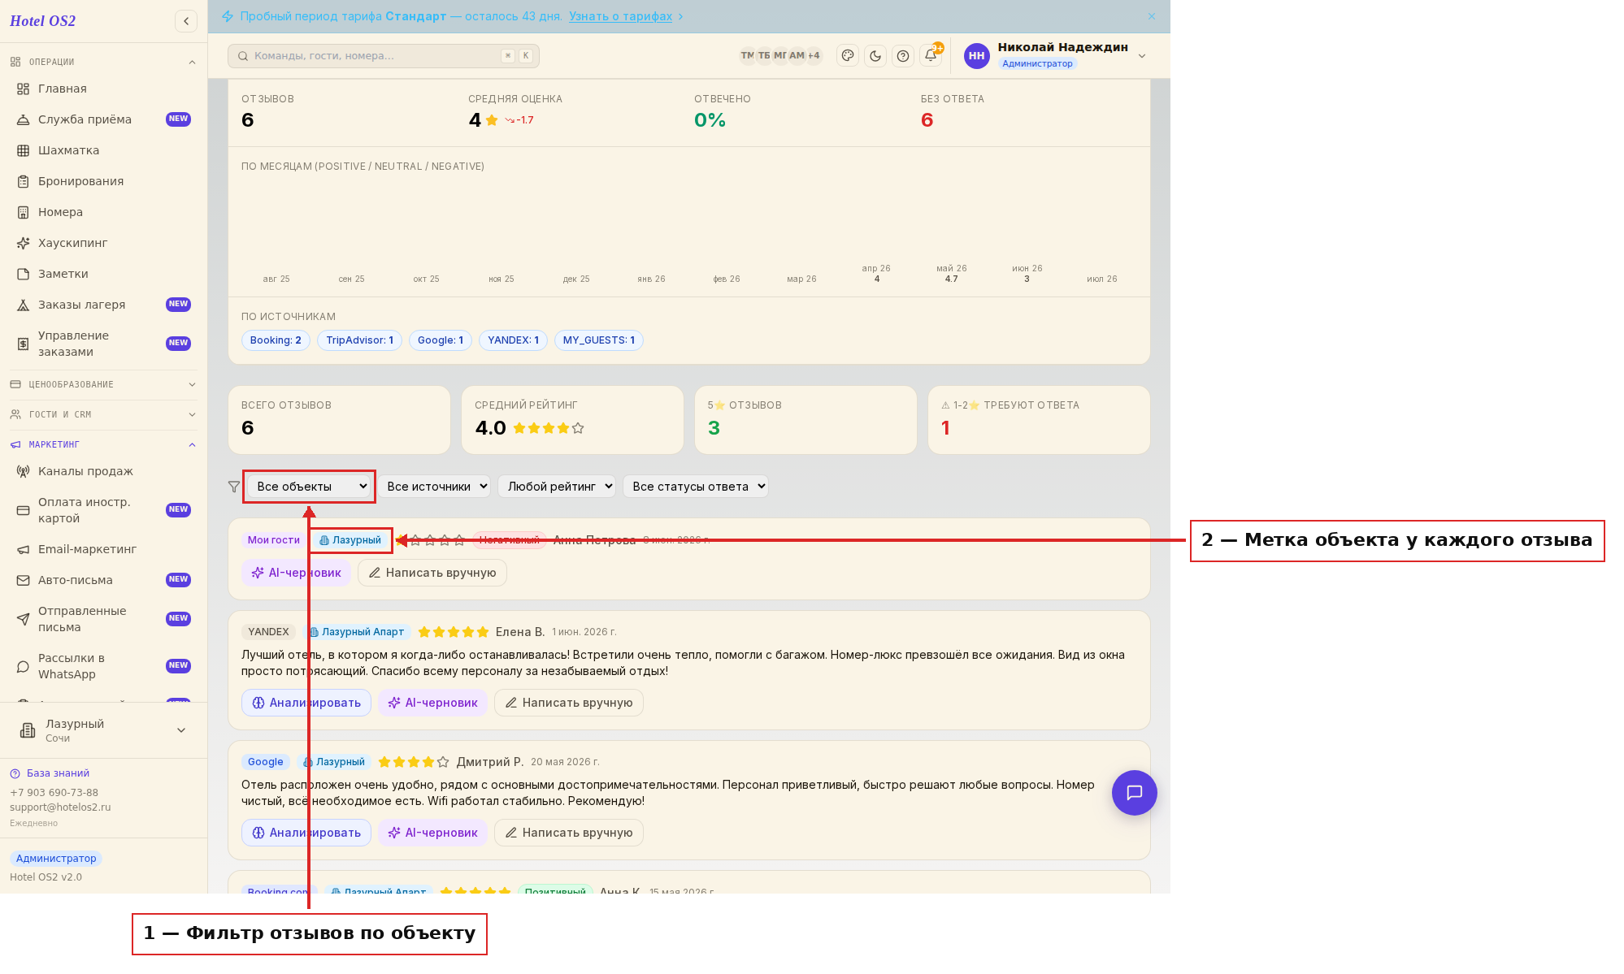Viewport: 1624px width, 974px height.
Task: Open the Любой рейтинг dropdown
Action: [557, 487]
